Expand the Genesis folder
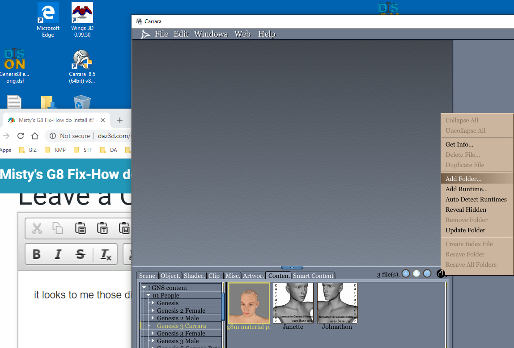The height and width of the screenshot is (348, 514). [153, 303]
